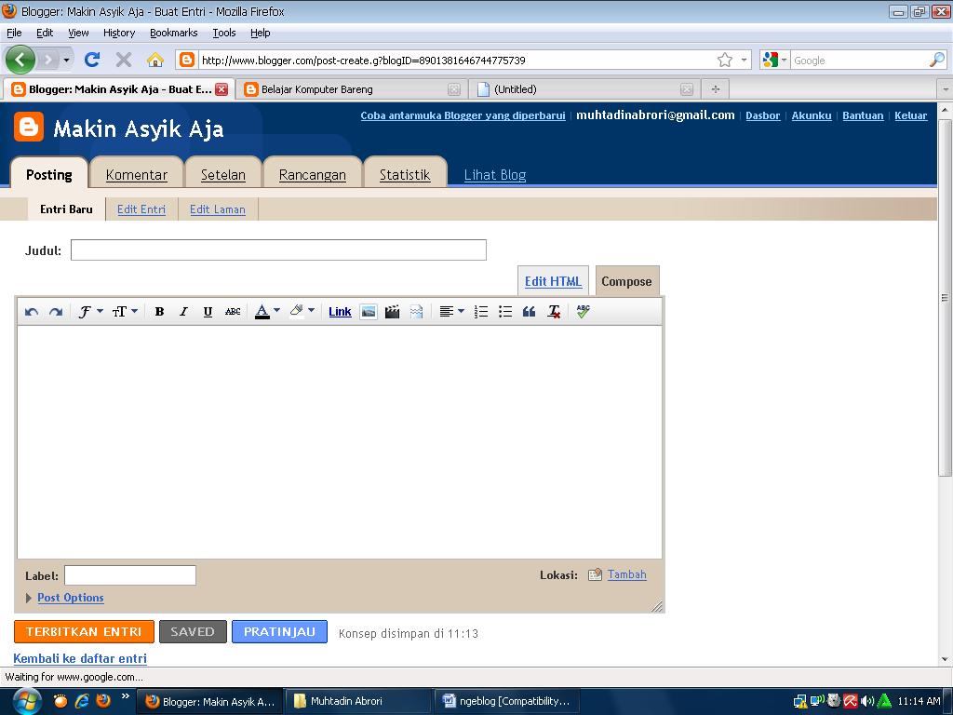Create a numbered list
Viewport: 953px width, 715px height.
click(481, 312)
